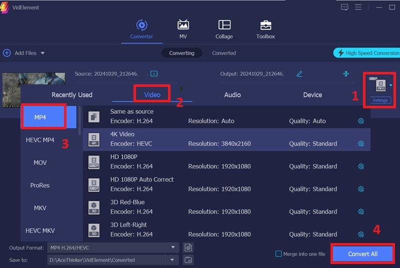Select the MKV format
400x268 pixels.
click(40, 208)
